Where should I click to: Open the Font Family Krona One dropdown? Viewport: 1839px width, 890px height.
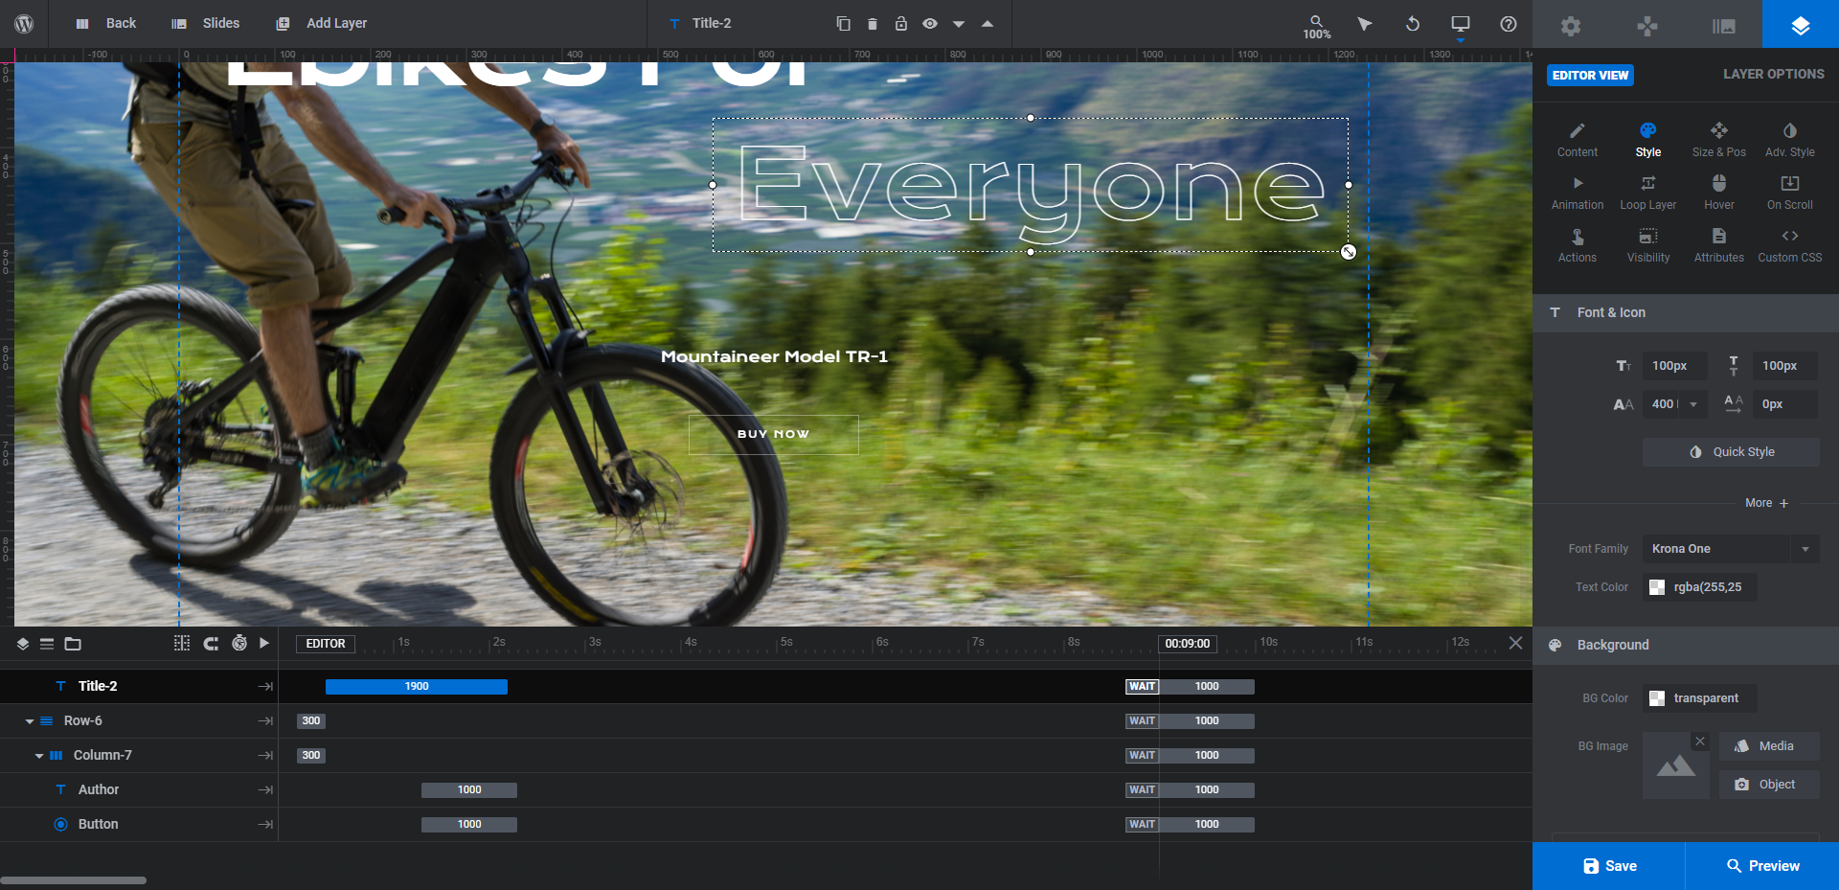[x=1731, y=549]
